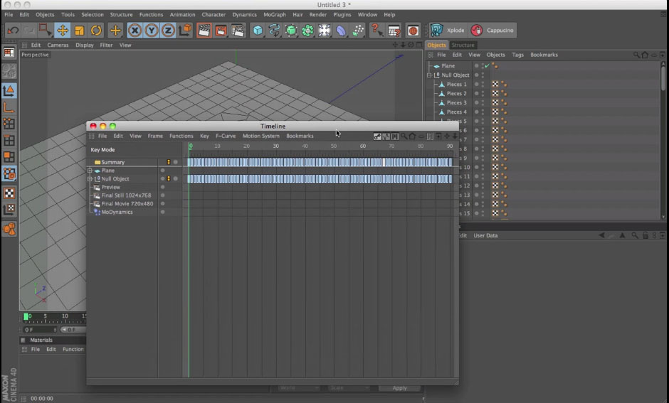Click the Undo arrow icon
Viewport: 669px width, 403px height.
13,31
